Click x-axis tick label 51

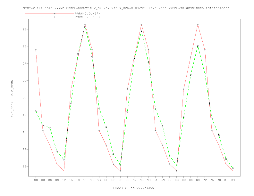[156, 180]
